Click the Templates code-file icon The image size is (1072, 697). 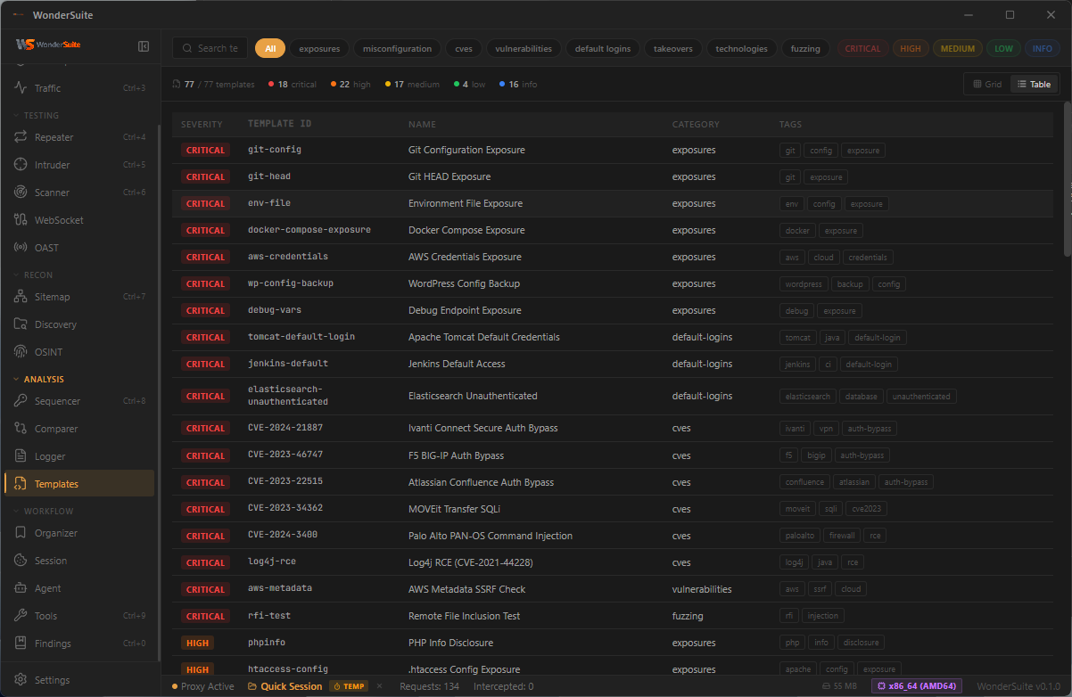(21, 484)
